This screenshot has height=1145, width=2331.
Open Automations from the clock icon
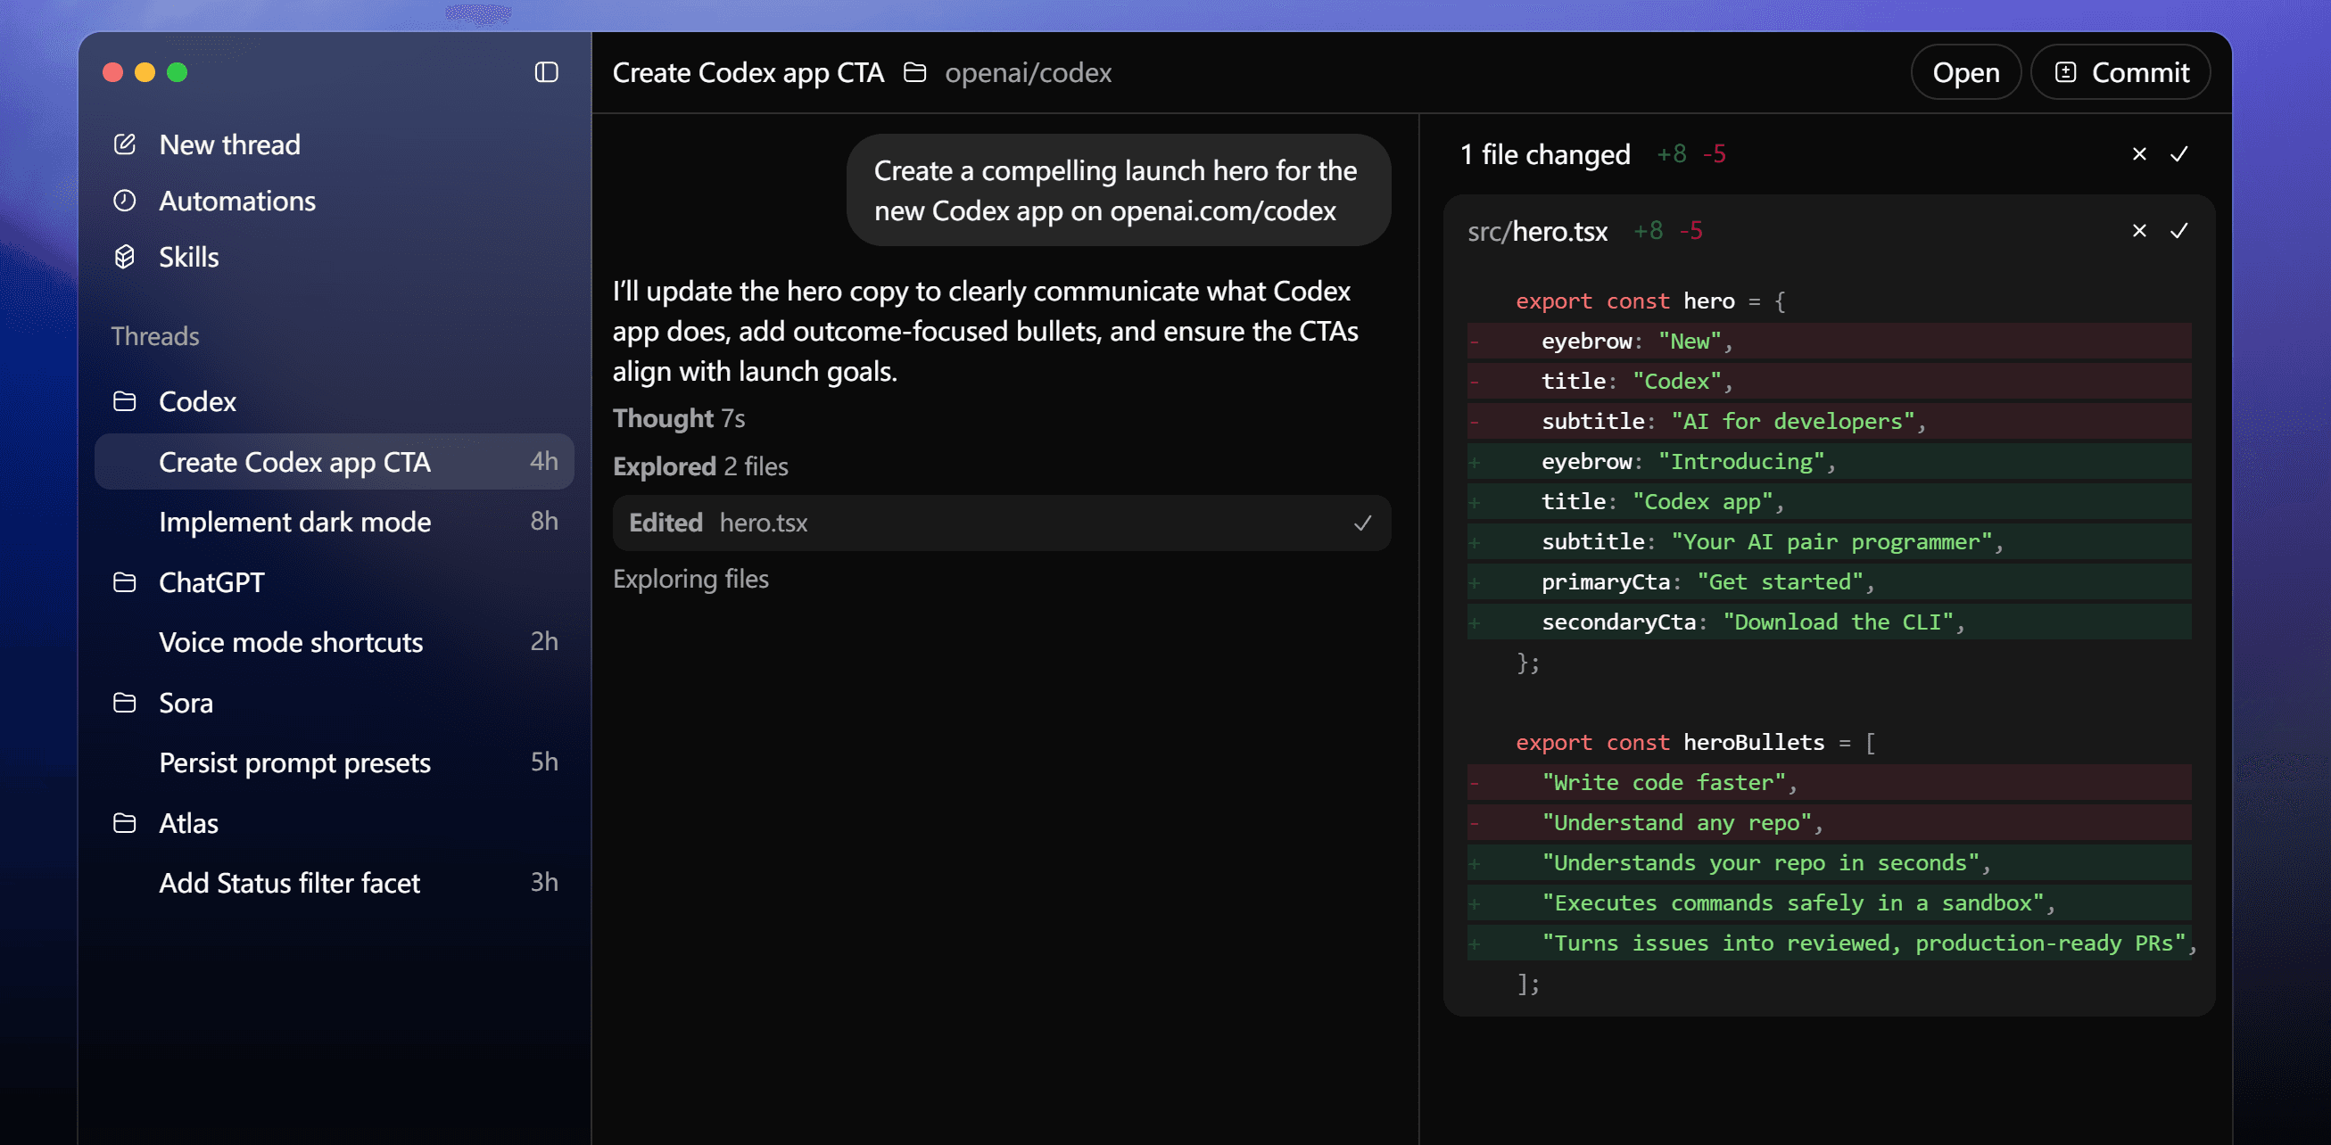pos(125,201)
